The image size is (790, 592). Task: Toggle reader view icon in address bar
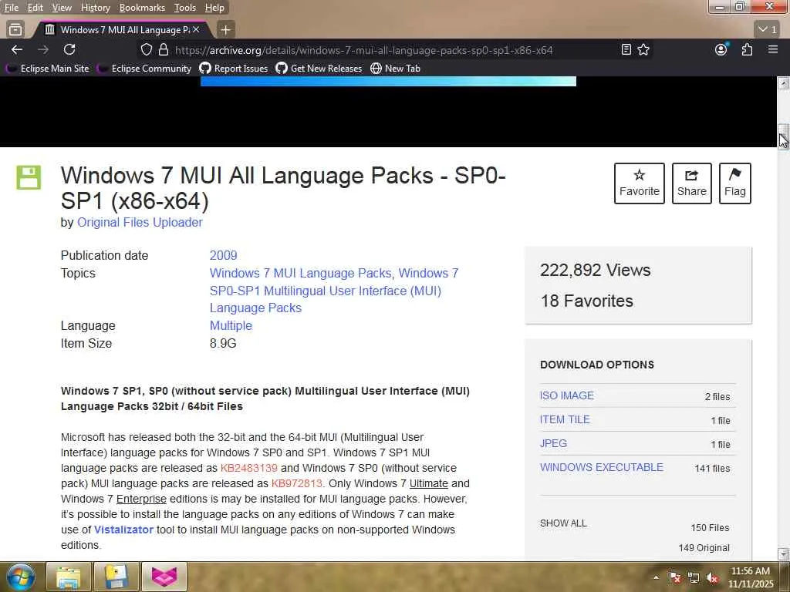[626, 49]
